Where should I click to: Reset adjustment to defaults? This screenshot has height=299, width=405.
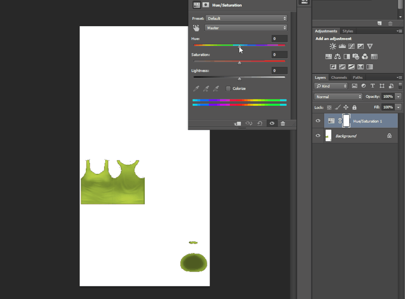(260, 124)
